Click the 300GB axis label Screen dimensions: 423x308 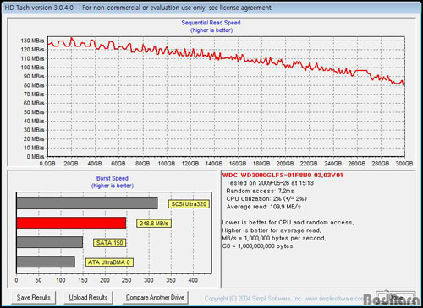click(x=404, y=164)
